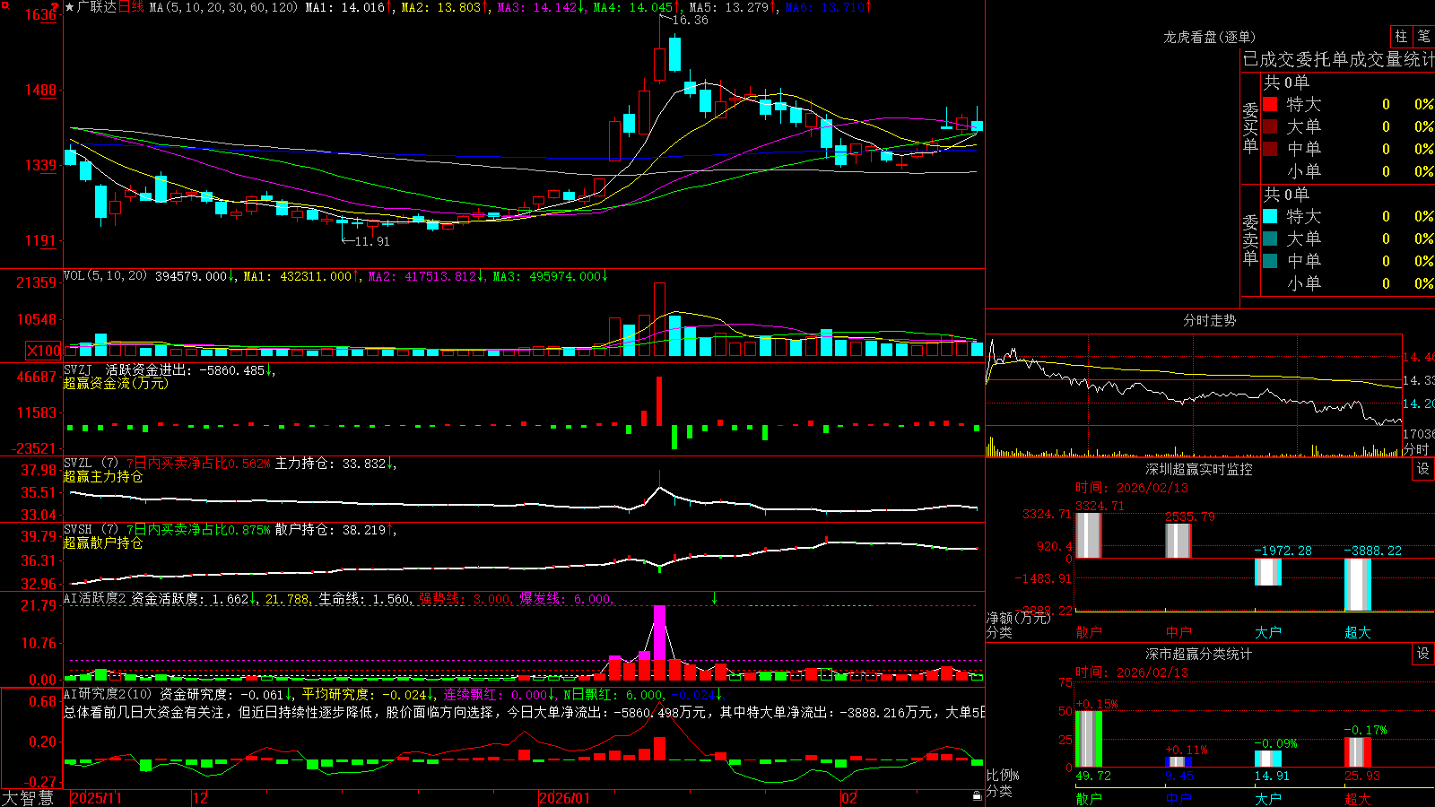Select the 12 month timeline marker
The height and width of the screenshot is (807, 1435).
coord(200,798)
